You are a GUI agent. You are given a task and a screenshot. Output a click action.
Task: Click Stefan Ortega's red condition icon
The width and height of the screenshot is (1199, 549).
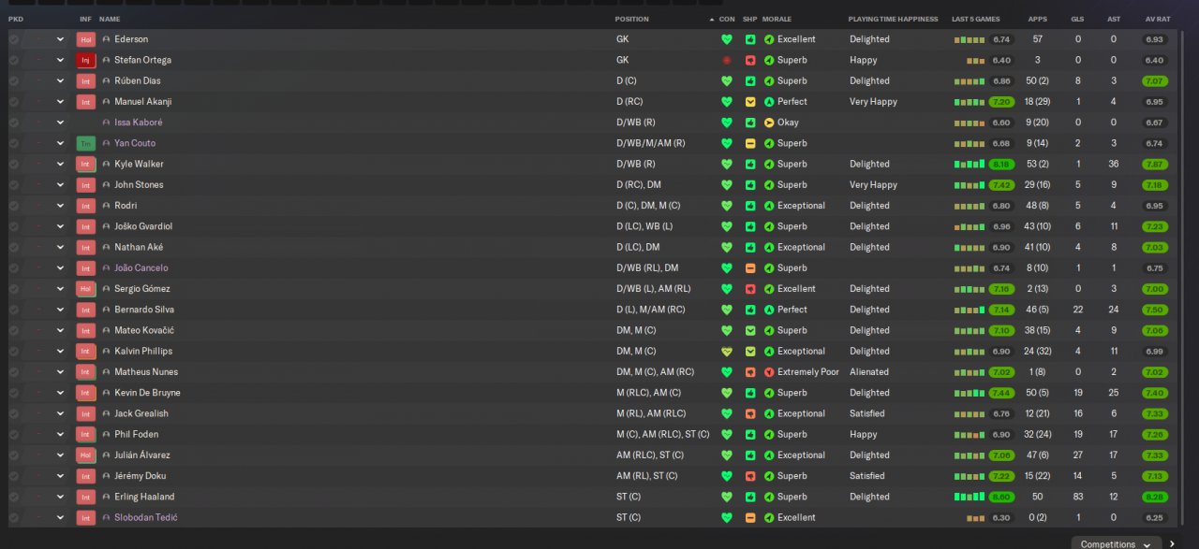point(726,60)
